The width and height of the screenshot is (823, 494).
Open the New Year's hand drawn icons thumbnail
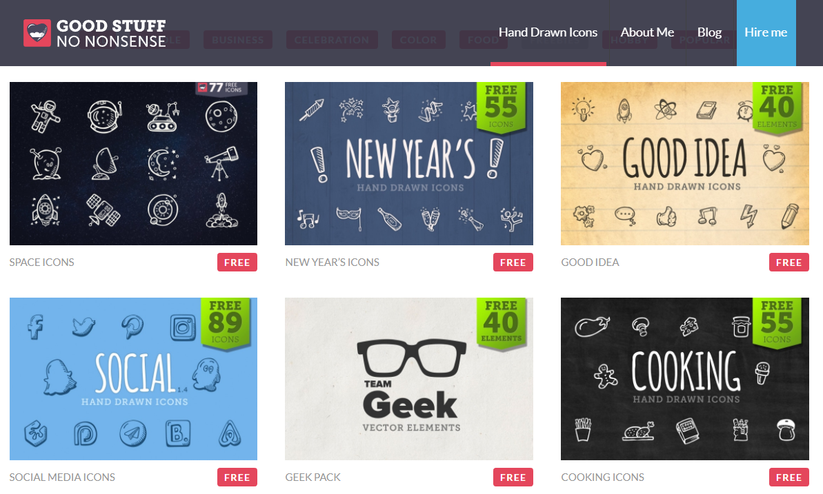click(409, 163)
